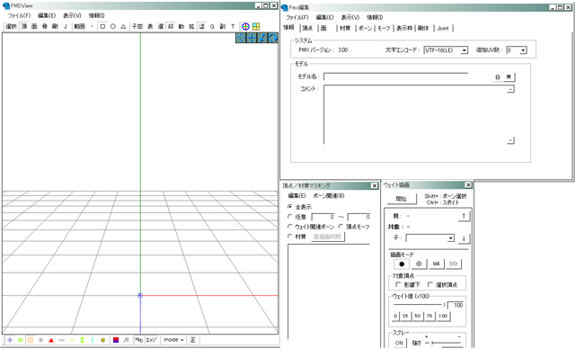Click the down arrow button beside 子
Viewport: 575px width, 349px height.
click(464, 238)
